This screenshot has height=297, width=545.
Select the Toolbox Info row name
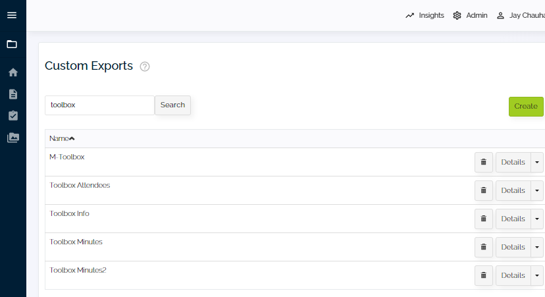[69, 213]
